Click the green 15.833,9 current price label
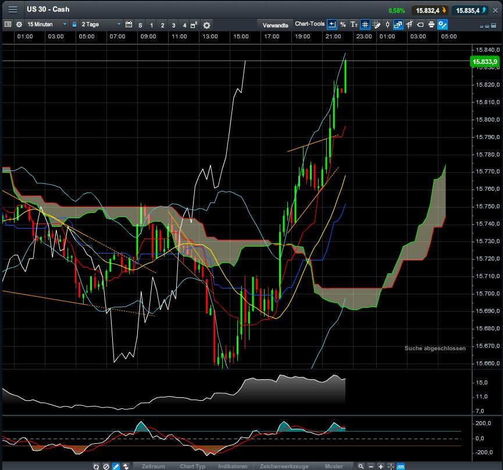The width and height of the screenshot is (503, 470). pos(484,62)
